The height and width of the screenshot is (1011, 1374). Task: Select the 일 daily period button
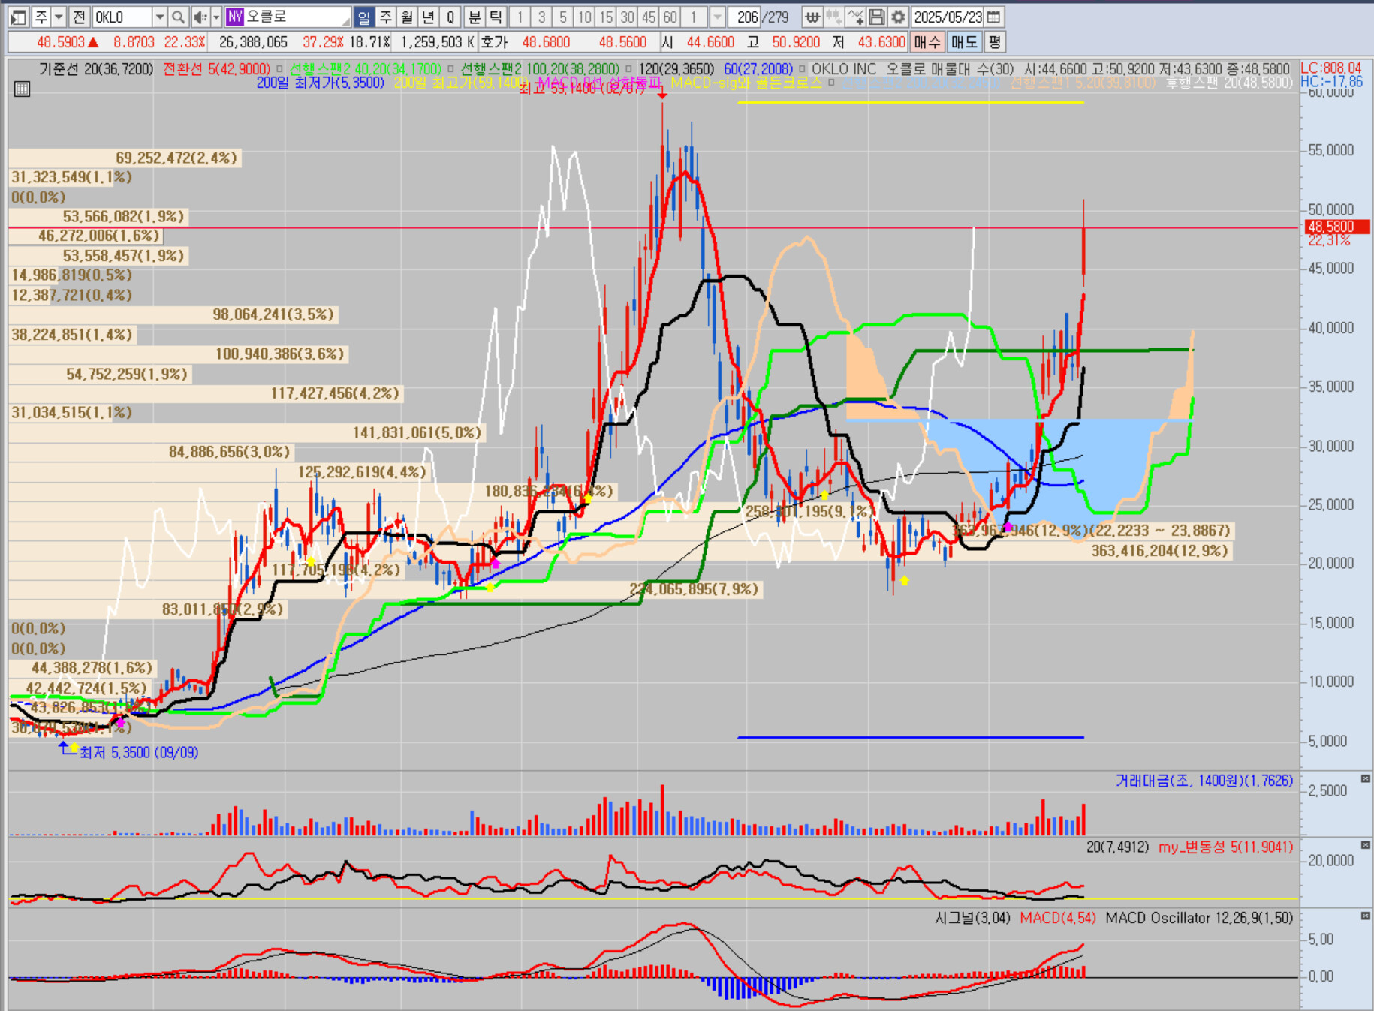pos(364,17)
